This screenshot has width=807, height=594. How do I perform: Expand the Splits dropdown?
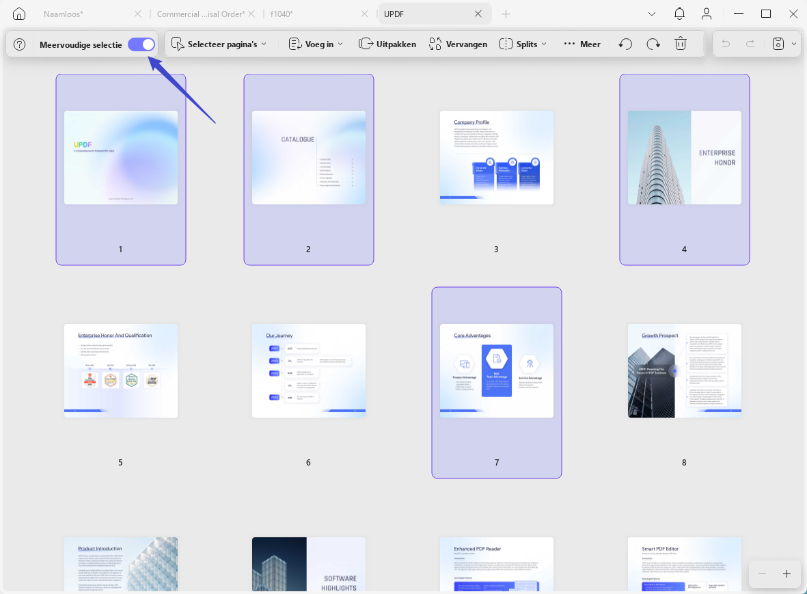[x=523, y=44]
